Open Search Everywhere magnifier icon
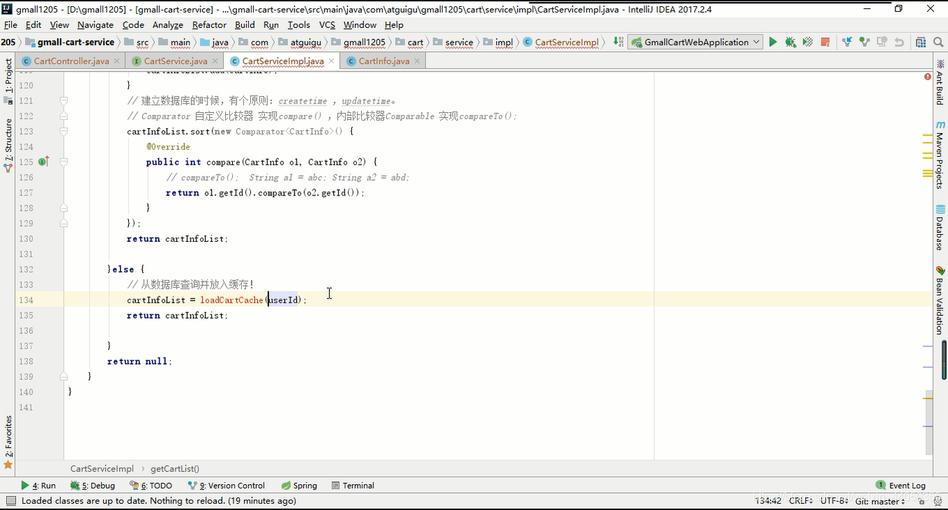This screenshot has width=948, height=510. (x=938, y=42)
